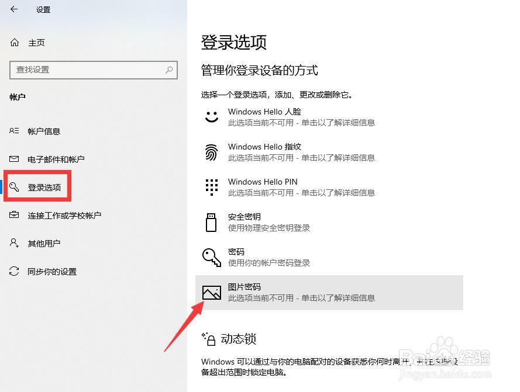Open 其他用户 settings page
Image resolution: width=520 pixels, height=392 pixels.
point(44,244)
